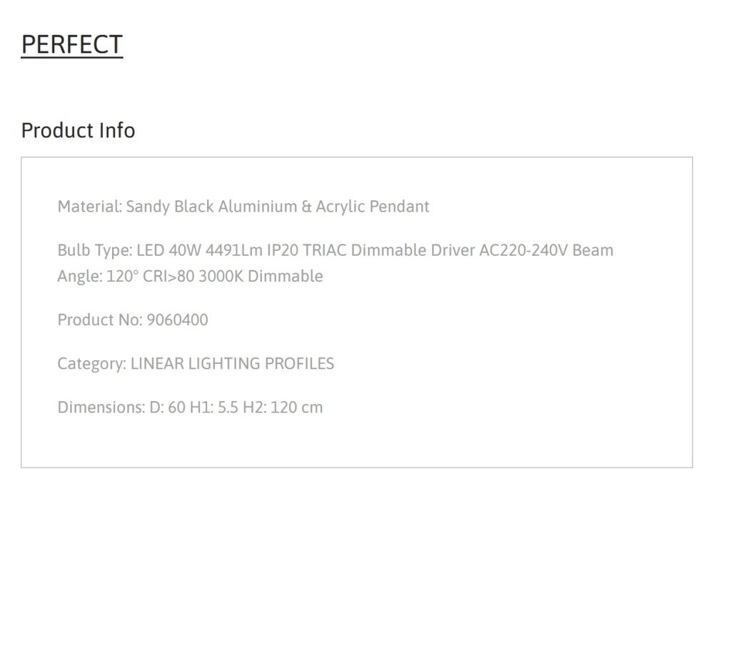The image size is (731, 649).
Task: Click the 'Category:' label
Action: [92, 364]
